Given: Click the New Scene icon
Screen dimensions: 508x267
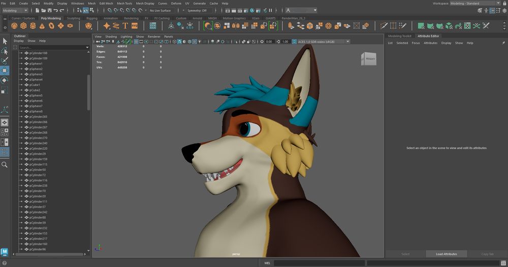Looking at the screenshot, I should pos(37,10).
